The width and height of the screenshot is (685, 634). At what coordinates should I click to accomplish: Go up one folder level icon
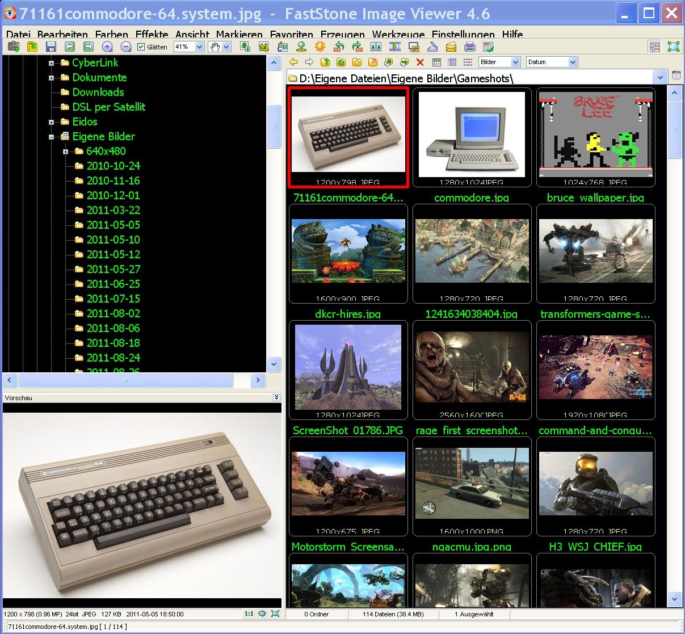pos(325,62)
